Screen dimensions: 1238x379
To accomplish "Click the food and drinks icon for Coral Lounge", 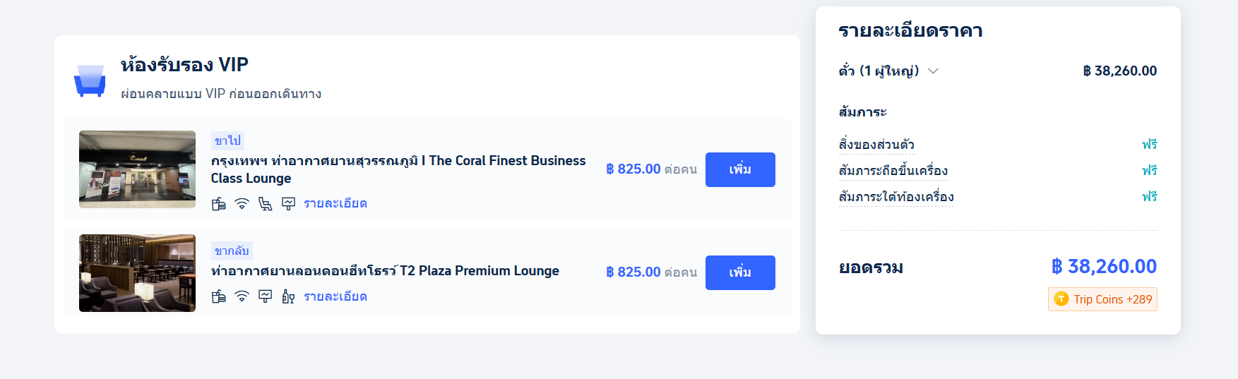I will tap(219, 204).
